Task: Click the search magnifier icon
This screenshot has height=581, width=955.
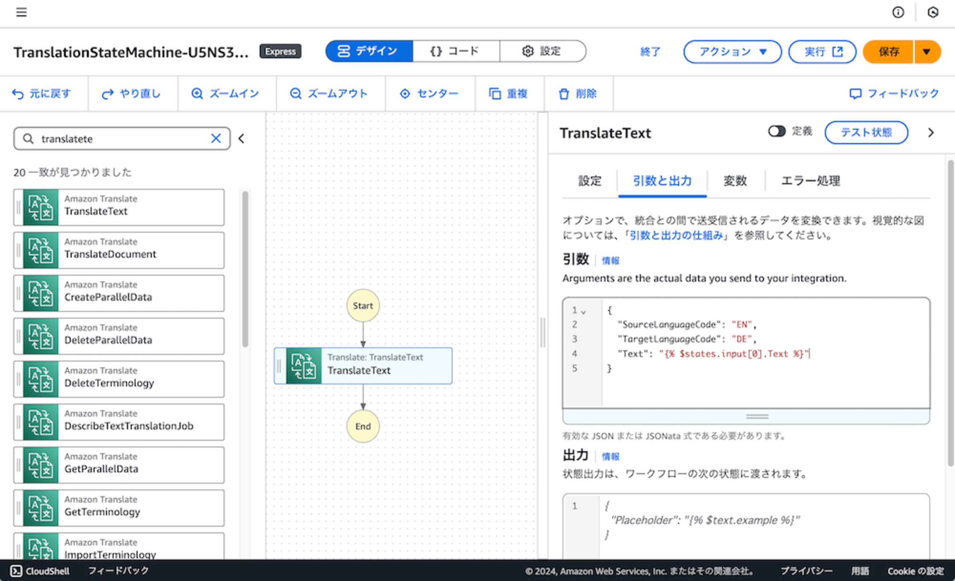Action: 28,138
